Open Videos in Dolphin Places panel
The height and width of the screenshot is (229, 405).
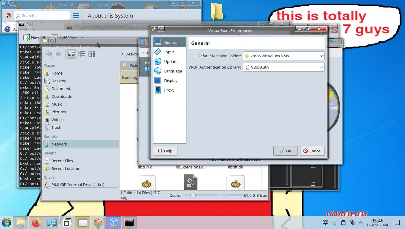coord(81,120)
